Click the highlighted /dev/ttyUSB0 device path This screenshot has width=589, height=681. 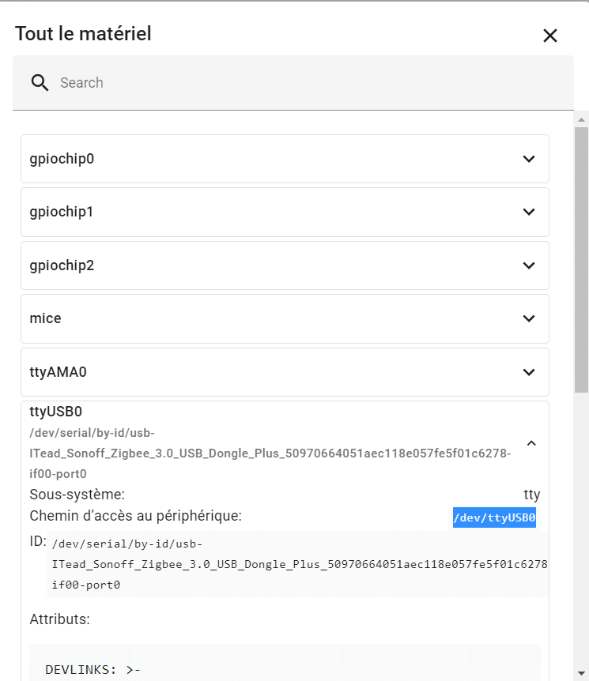tap(494, 517)
